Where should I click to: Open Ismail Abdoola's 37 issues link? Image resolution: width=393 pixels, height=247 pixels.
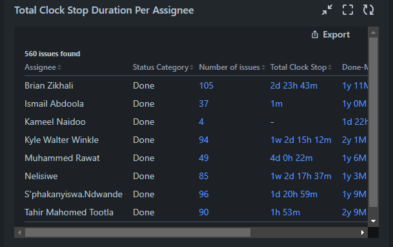(203, 103)
